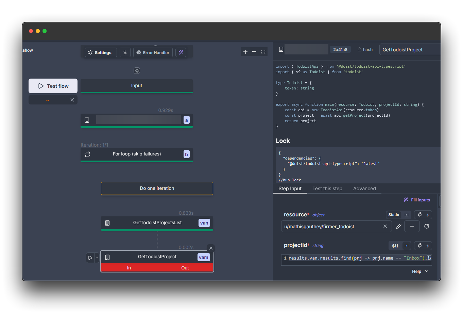This screenshot has width=463, height=314.
Task: Click the Out label of GetTodoistProject
Action: point(185,268)
